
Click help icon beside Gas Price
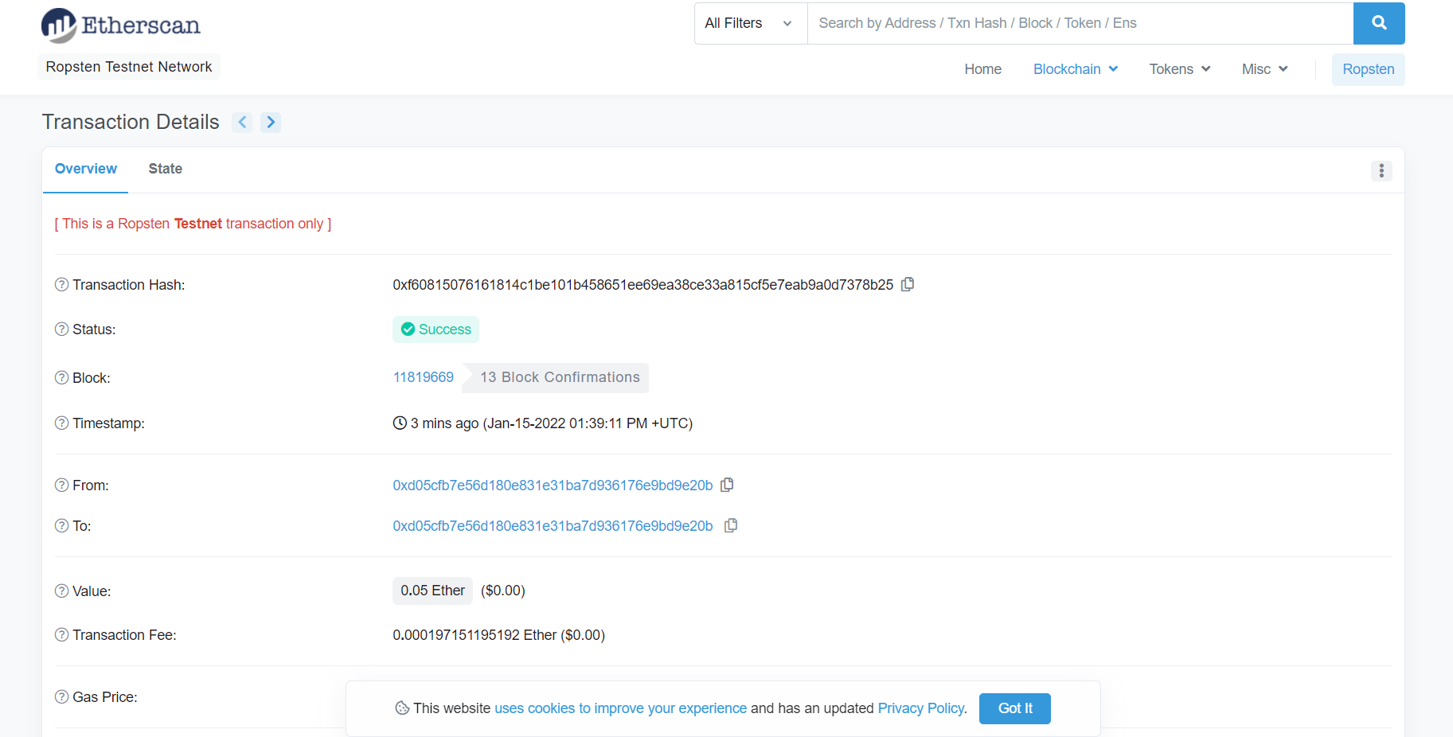pos(61,696)
